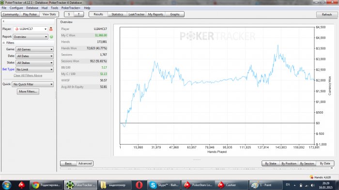Open the Game filter dropdown
The image size is (339, 190).
click(x=34, y=49)
